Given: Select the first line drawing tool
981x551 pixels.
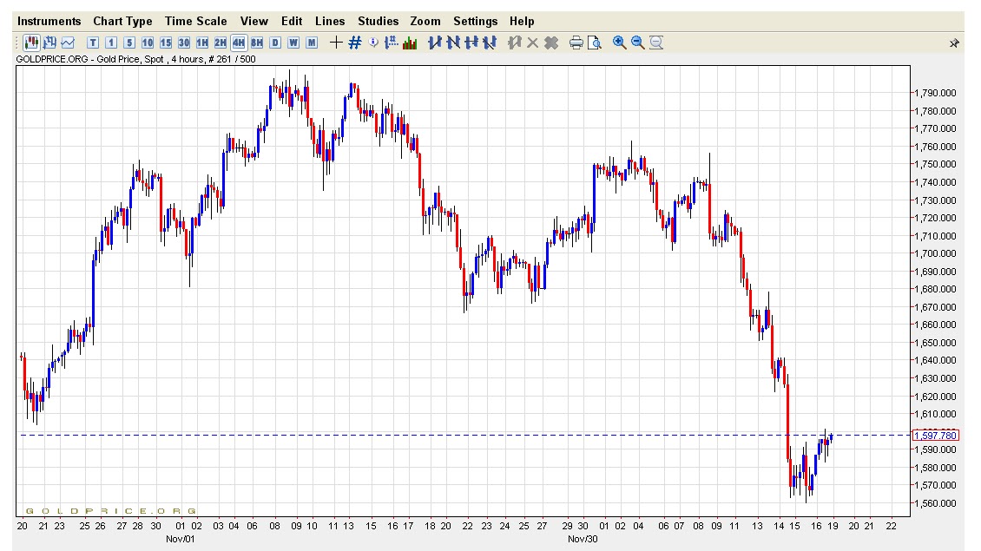Looking at the screenshot, I should pos(435,43).
